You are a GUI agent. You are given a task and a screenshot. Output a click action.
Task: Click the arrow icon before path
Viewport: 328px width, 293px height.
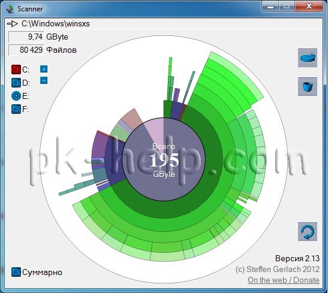tap(13, 23)
